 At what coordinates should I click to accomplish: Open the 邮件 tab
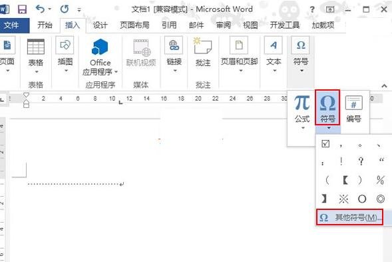click(x=196, y=25)
